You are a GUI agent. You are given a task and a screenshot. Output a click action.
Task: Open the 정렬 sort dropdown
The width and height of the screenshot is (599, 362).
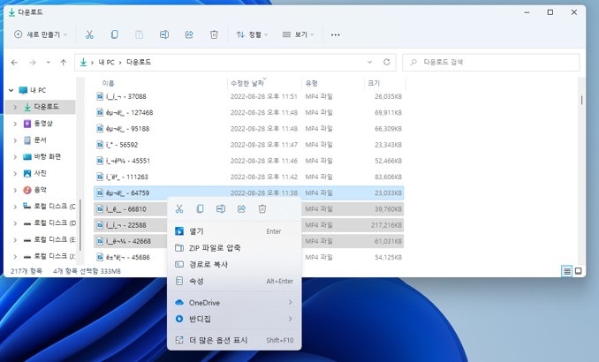click(252, 34)
